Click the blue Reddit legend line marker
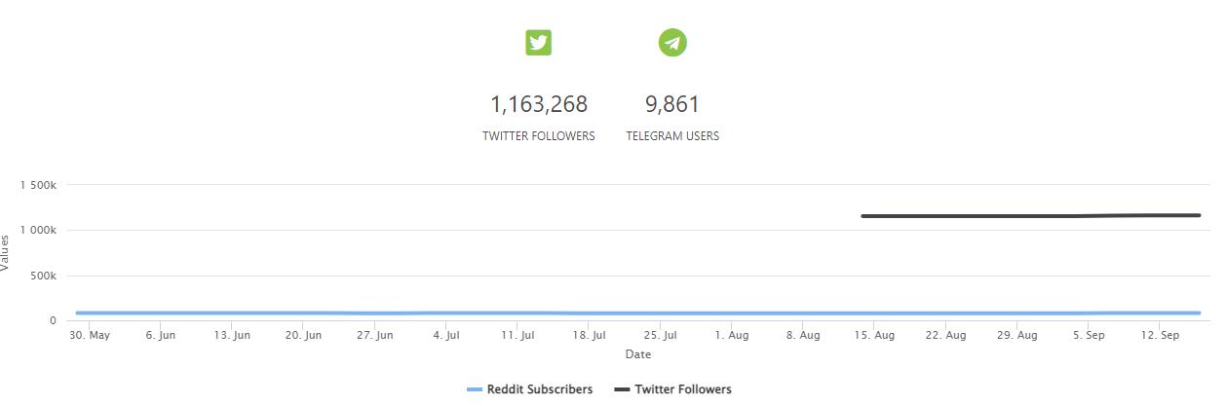This screenshot has height=406, width=1226. [x=475, y=389]
